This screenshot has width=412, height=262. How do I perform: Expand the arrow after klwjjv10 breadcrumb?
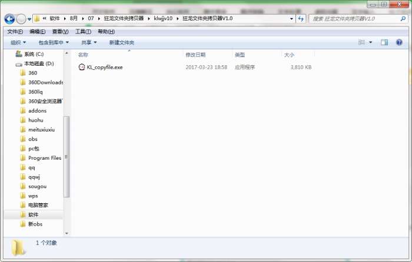pyautogui.click(x=178, y=19)
